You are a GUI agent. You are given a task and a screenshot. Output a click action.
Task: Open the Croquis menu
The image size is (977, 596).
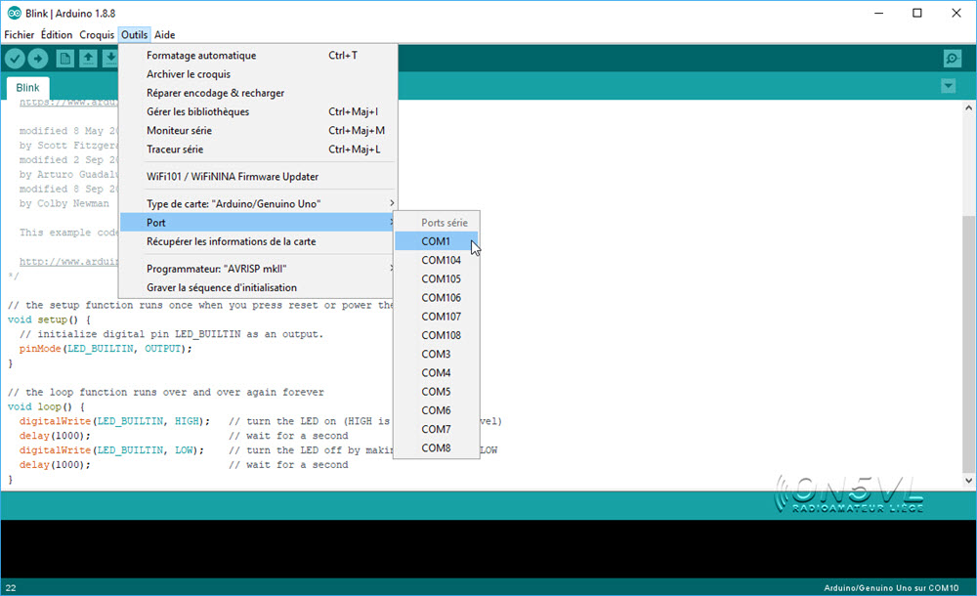97,35
